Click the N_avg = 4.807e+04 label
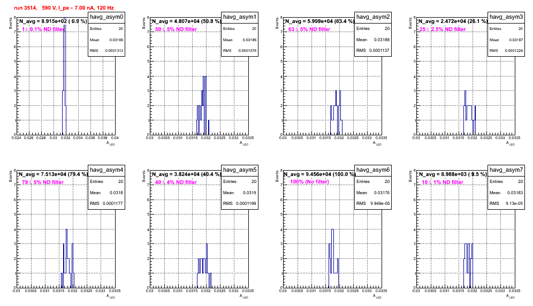533x306 pixels. 186,21
